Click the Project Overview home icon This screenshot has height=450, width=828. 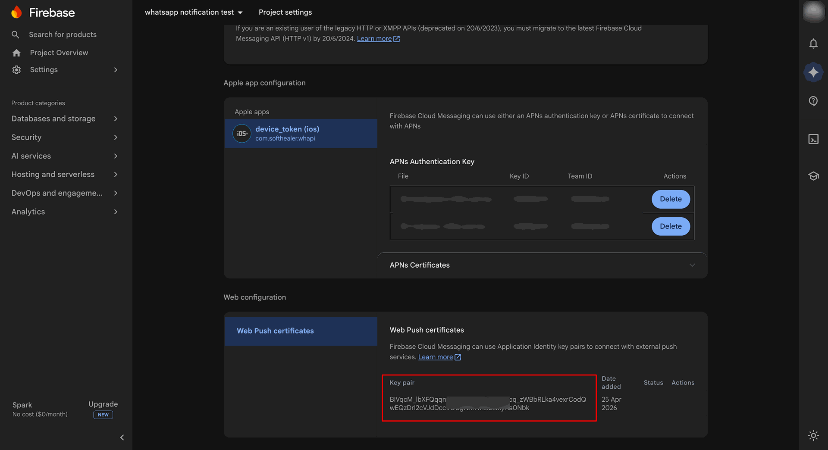[x=16, y=53]
